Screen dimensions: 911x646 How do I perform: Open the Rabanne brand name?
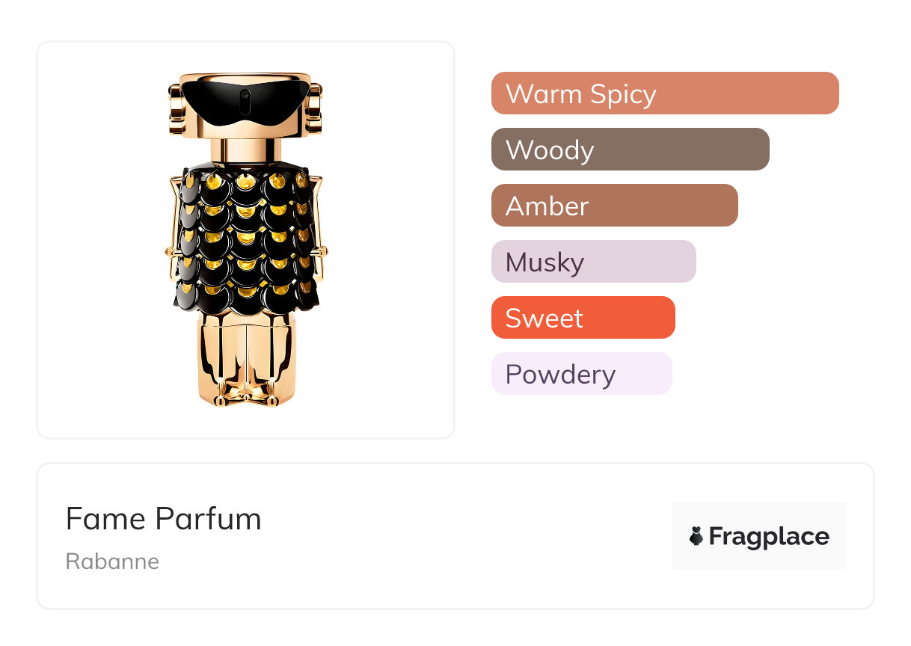click(x=112, y=562)
